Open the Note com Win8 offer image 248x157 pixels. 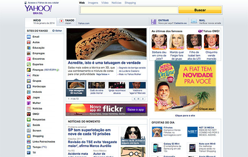click(193, 148)
